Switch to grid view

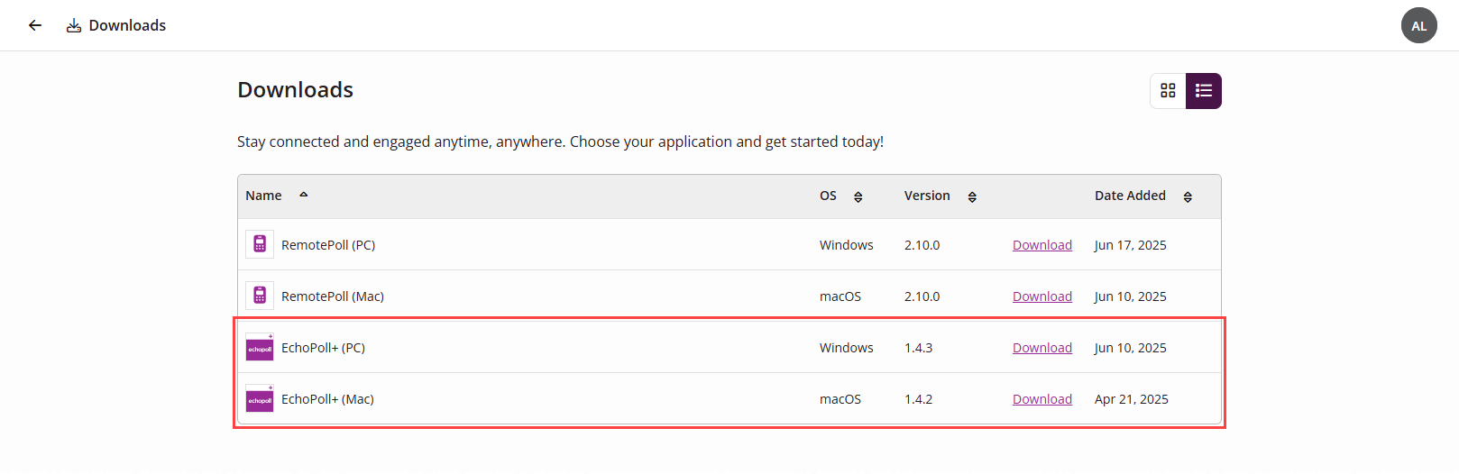1168,91
